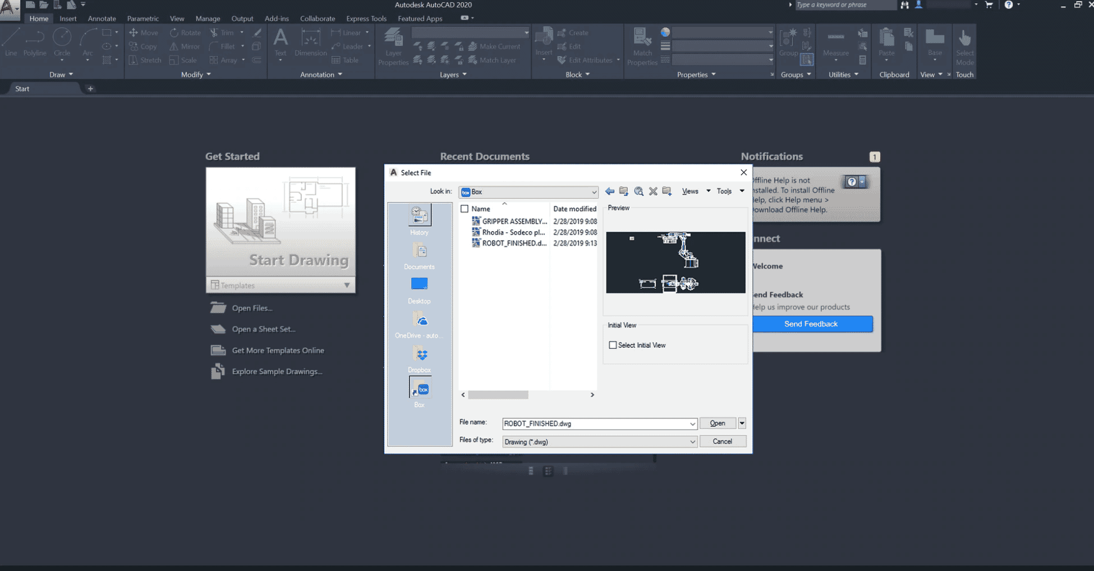The width and height of the screenshot is (1094, 571).
Task: Expand the Look in Box dropdown
Action: pyautogui.click(x=594, y=192)
